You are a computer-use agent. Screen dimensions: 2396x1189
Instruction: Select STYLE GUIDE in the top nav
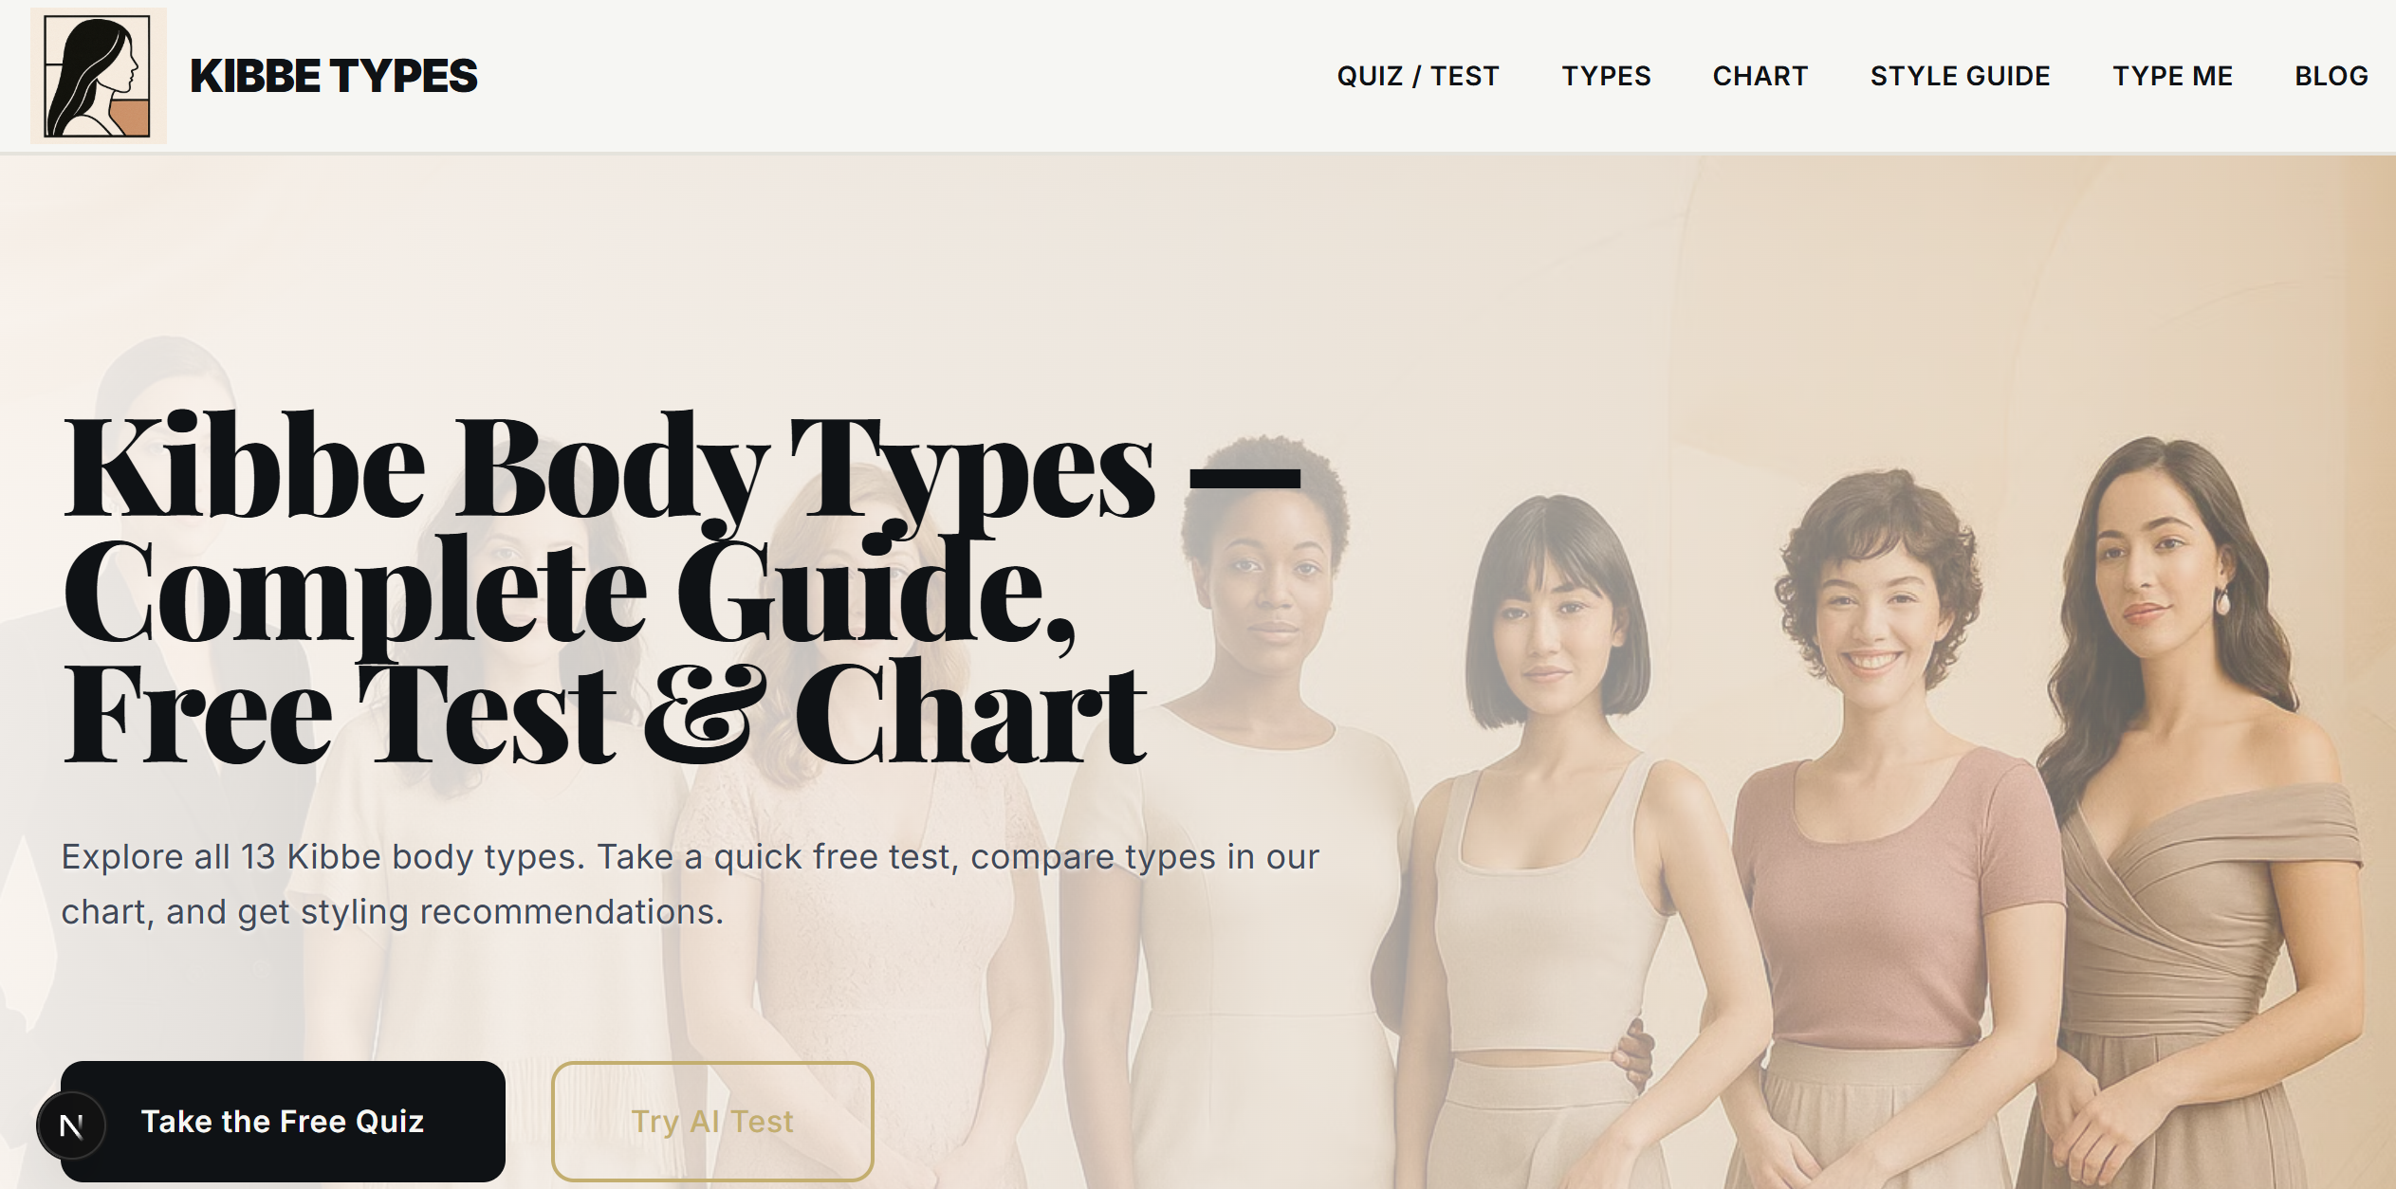coord(1960,76)
